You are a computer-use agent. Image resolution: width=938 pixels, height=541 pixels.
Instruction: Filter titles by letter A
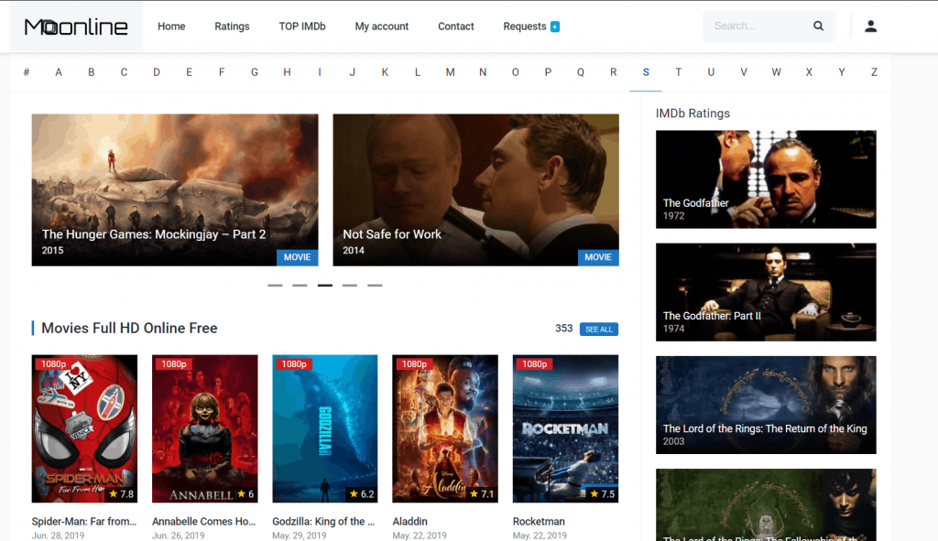[59, 72]
